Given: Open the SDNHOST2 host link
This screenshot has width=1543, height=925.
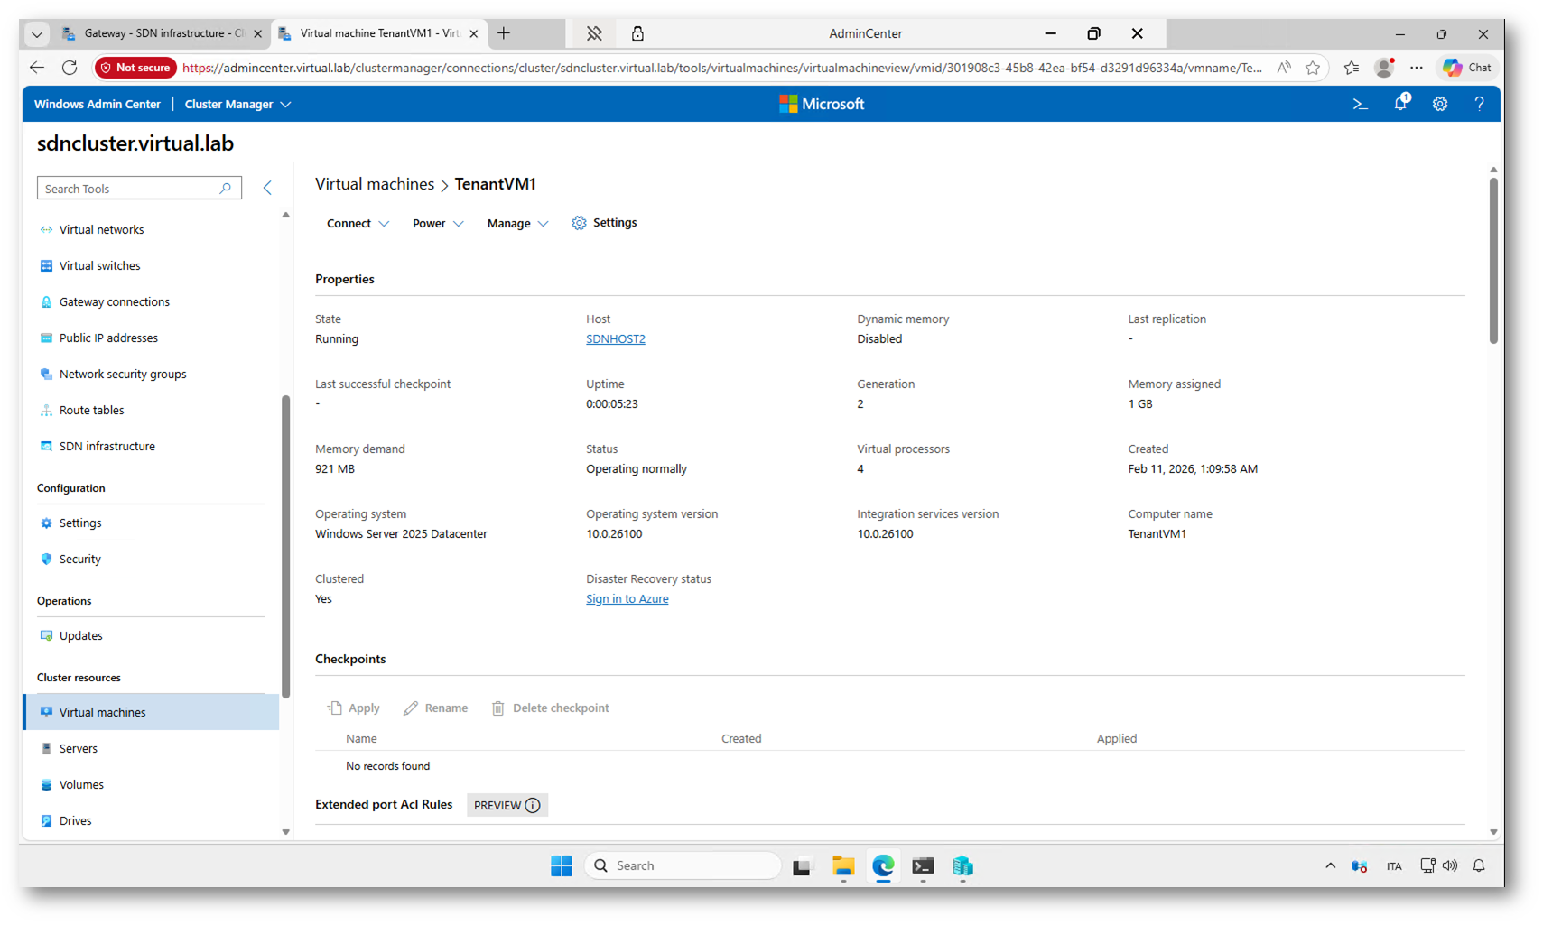Looking at the screenshot, I should point(616,339).
